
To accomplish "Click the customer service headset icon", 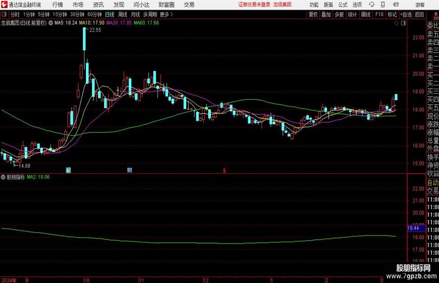I will pyautogui.click(x=372, y=5).
